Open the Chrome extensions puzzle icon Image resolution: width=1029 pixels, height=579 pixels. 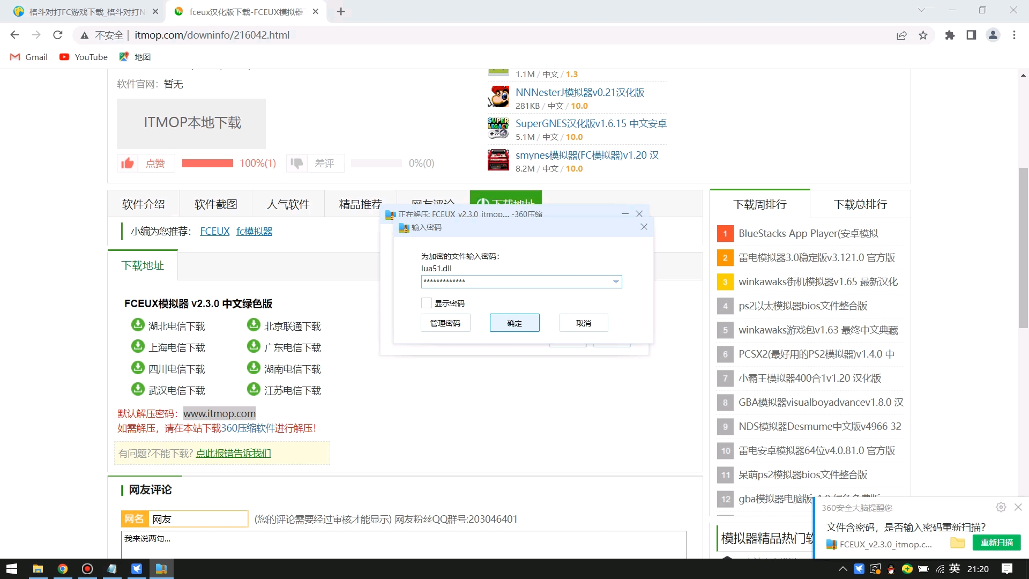click(x=950, y=35)
